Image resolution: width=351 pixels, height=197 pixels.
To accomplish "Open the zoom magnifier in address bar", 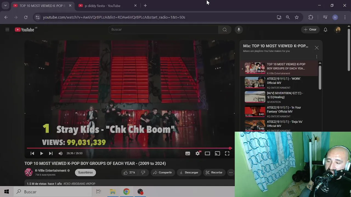I will click(288, 17).
